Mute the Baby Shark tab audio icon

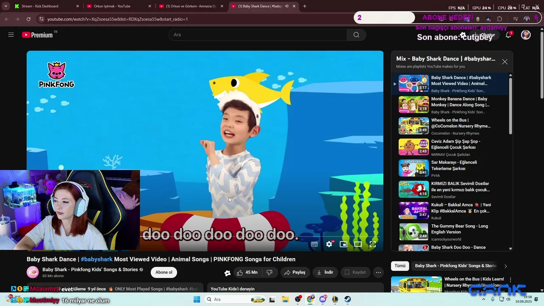click(286, 6)
